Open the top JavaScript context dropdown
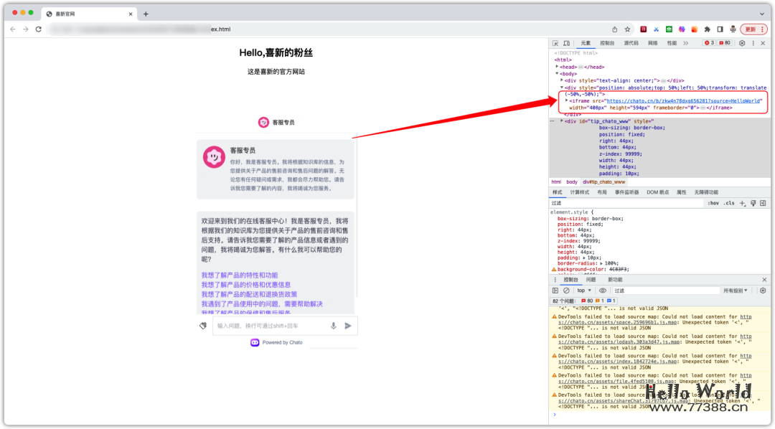 click(585, 291)
